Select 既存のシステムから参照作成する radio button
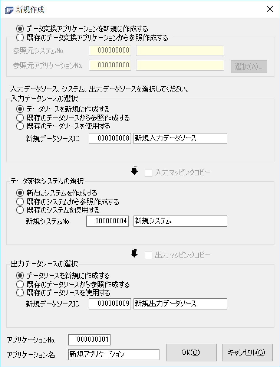Image resolution: width=280 pixels, height=367 pixels. coord(20,202)
